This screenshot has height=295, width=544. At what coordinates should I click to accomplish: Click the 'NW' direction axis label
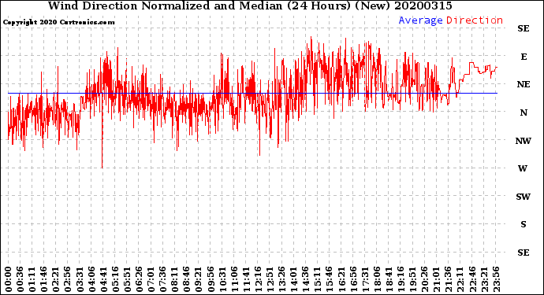524,141
